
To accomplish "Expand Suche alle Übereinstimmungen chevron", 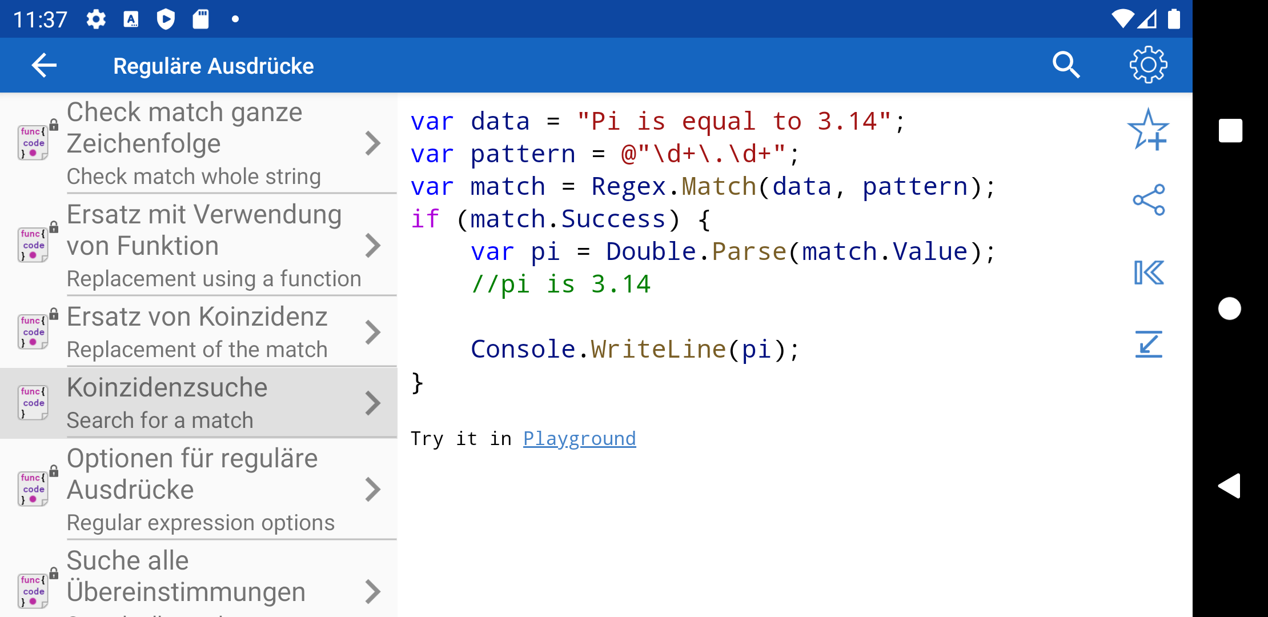I will 373,592.
